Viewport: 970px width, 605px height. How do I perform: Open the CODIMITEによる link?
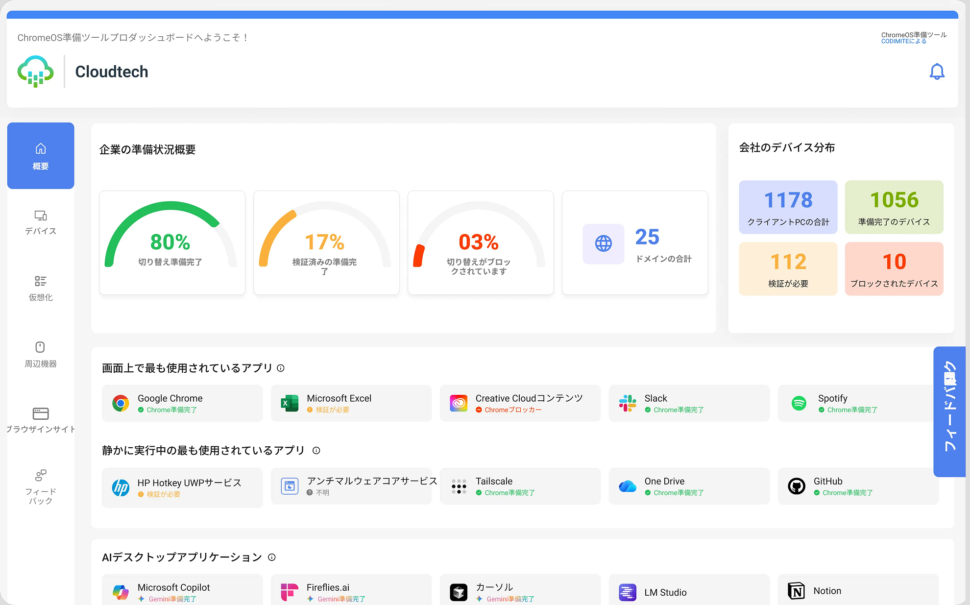tap(903, 40)
